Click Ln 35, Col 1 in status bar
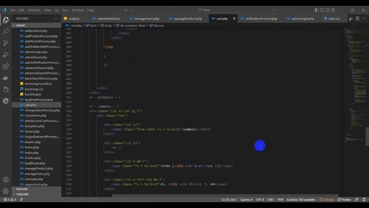 pos(229,199)
